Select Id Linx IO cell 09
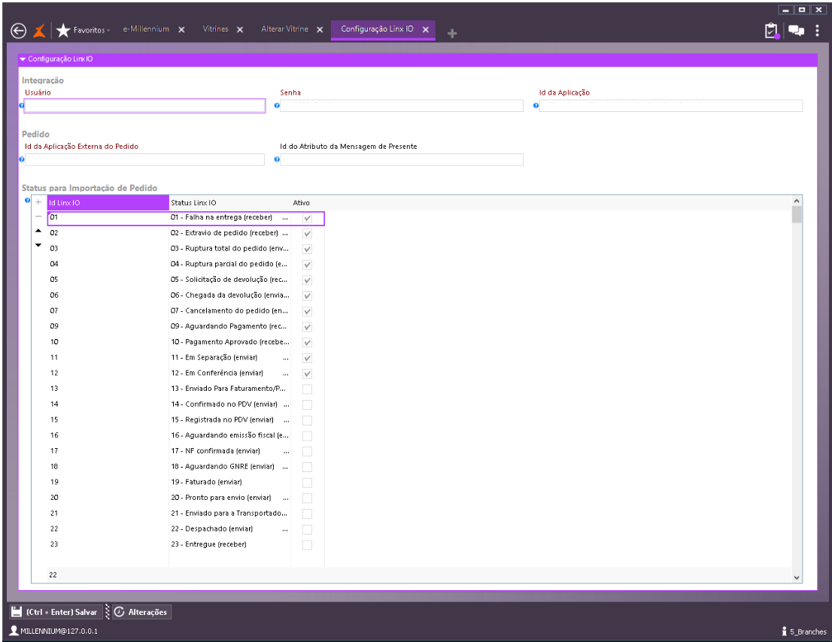Viewport: 832px width, 642px height. coord(108,326)
